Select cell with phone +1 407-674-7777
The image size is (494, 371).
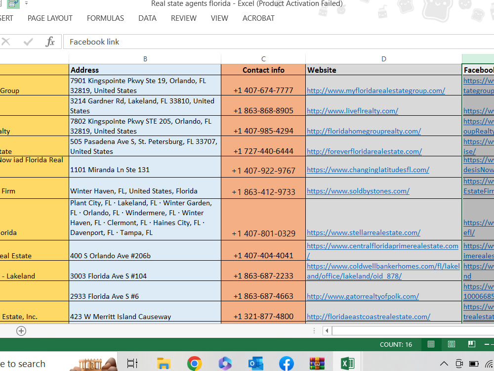click(263, 85)
